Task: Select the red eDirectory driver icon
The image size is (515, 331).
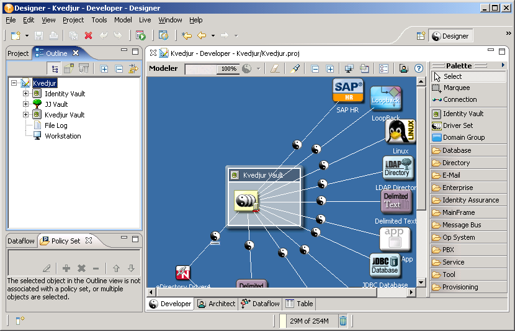Action: point(182,273)
